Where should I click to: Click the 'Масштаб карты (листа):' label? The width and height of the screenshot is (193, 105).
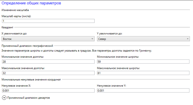(18, 16)
